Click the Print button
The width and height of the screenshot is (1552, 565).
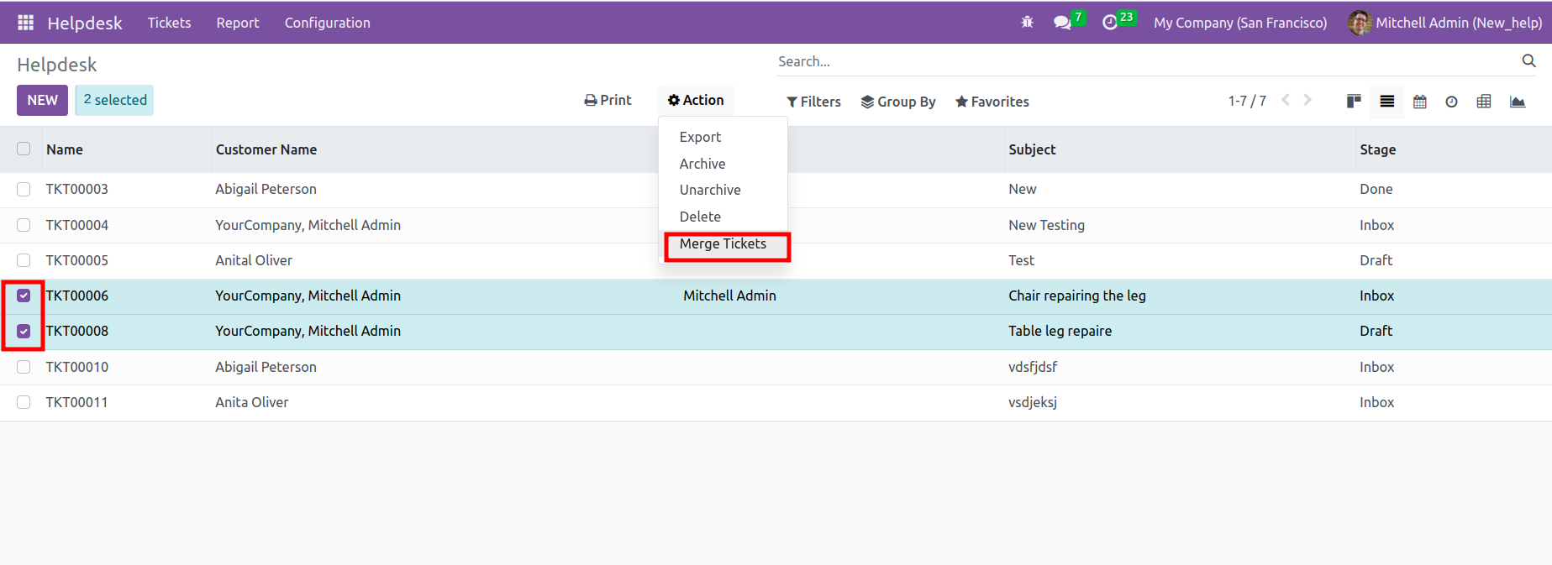pyautogui.click(x=608, y=100)
